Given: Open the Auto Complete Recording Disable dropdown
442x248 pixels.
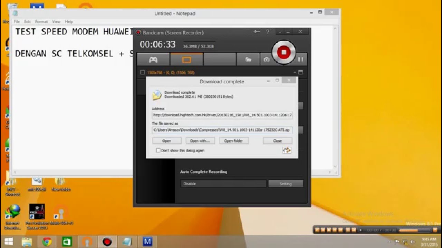Looking at the screenshot, I should click(223, 184).
